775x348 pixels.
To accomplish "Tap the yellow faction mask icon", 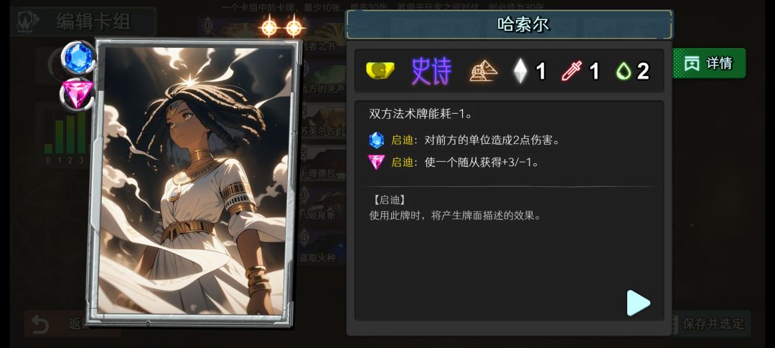I will 380,71.
